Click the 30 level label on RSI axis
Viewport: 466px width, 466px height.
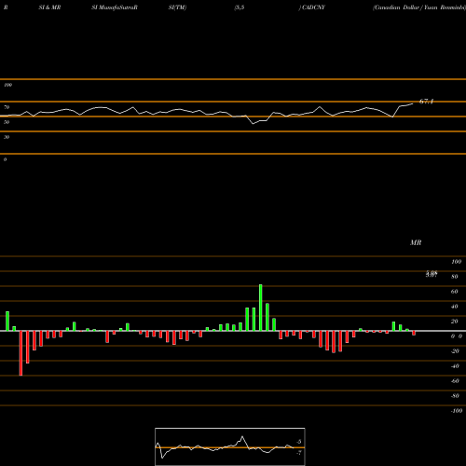7,137
